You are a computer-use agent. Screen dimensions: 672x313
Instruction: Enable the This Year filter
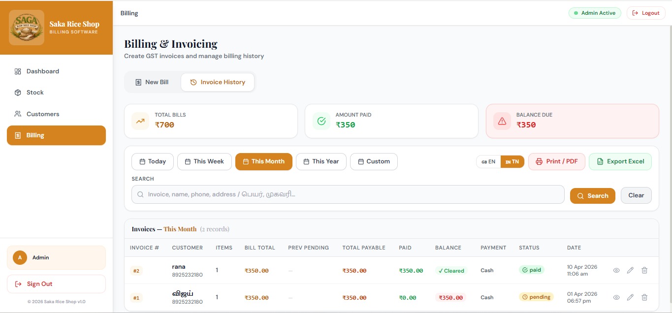tap(321, 161)
